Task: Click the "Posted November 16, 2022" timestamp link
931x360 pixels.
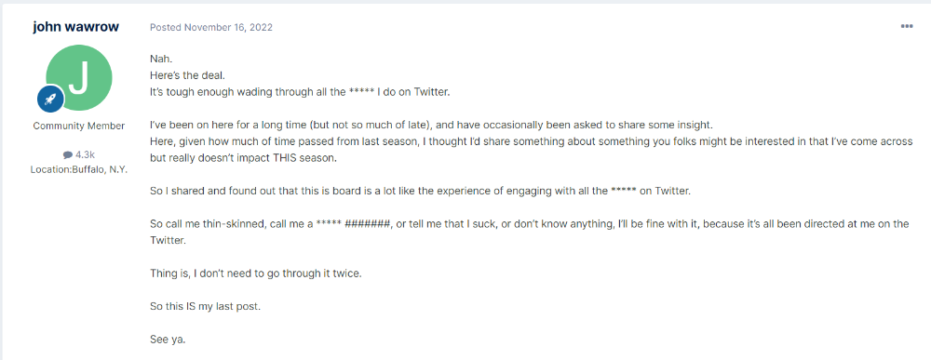Action: [211, 27]
